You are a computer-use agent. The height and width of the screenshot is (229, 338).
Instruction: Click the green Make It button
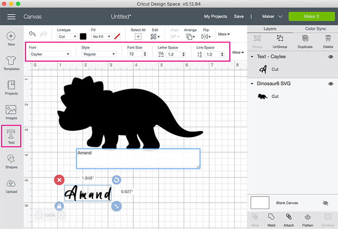[311, 16]
